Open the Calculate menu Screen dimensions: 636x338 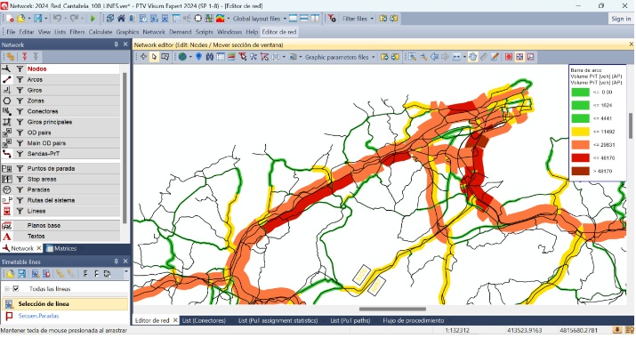coord(101,32)
